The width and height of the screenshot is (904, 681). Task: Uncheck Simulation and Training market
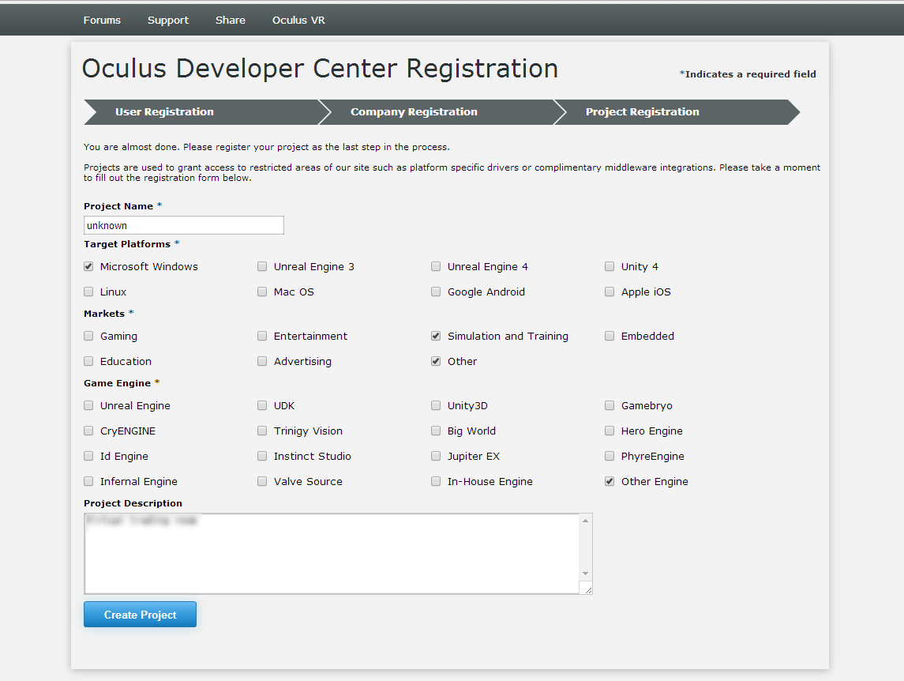coord(436,336)
